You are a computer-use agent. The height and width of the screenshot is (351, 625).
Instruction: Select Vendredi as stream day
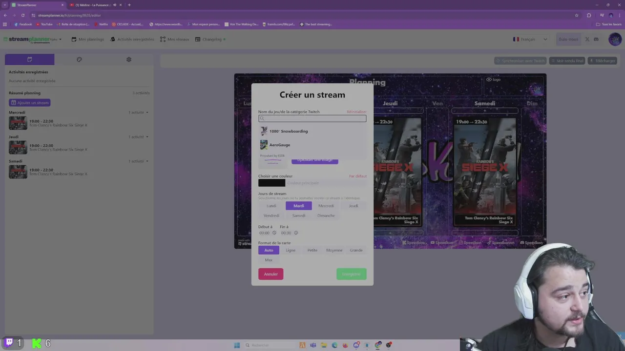coord(271,215)
